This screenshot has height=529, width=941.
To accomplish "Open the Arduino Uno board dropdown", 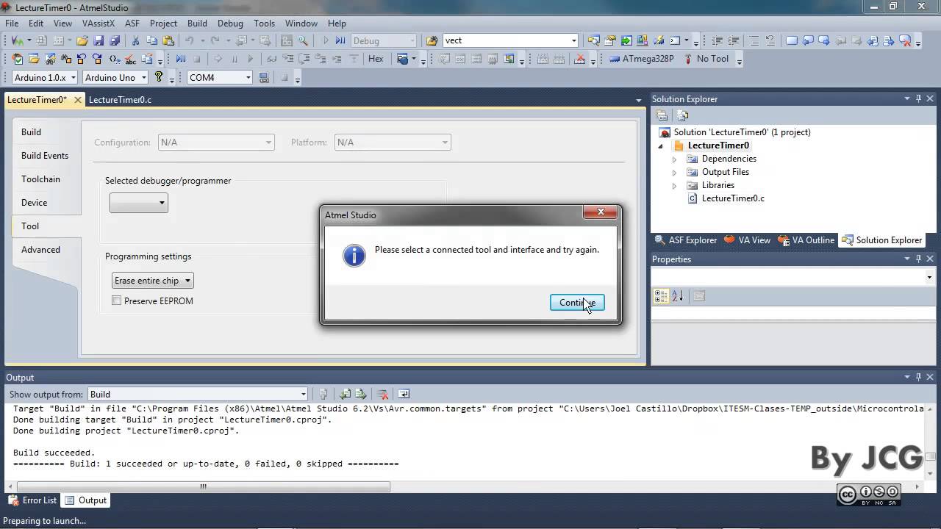I will (x=114, y=77).
